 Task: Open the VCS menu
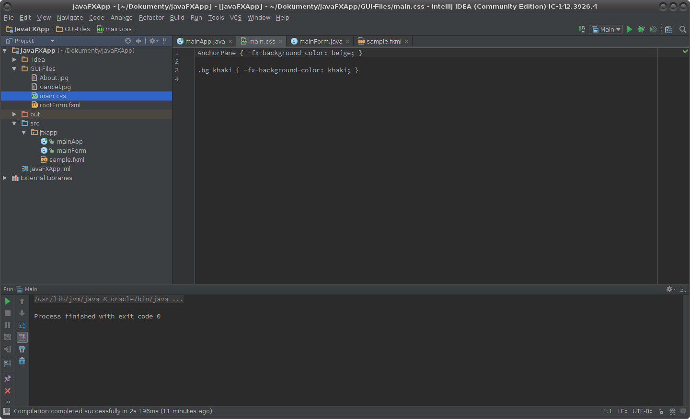click(x=235, y=18)
